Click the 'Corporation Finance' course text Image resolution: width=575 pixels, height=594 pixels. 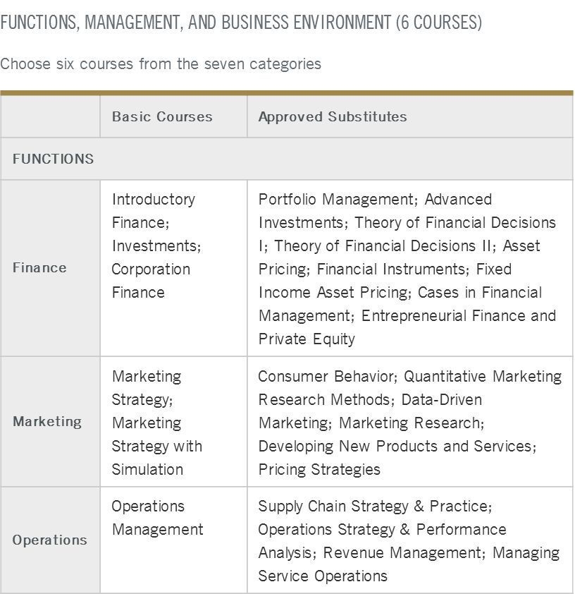pyautogui.click(x=151, y=281)
